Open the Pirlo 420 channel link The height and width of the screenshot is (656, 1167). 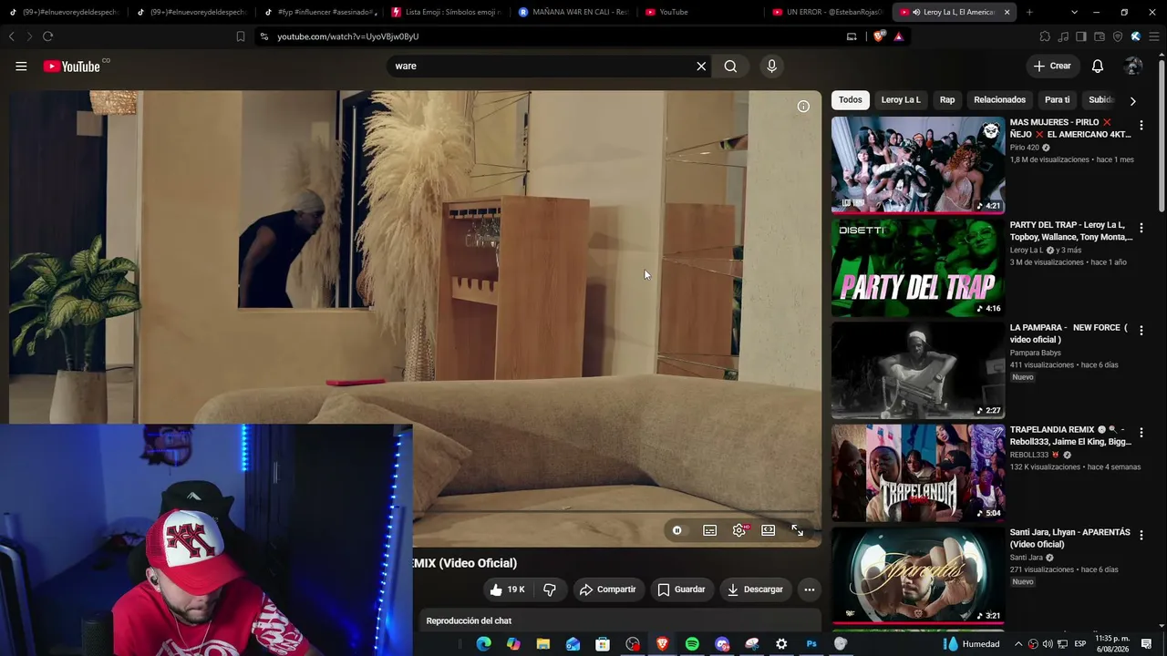point(1024,148)
